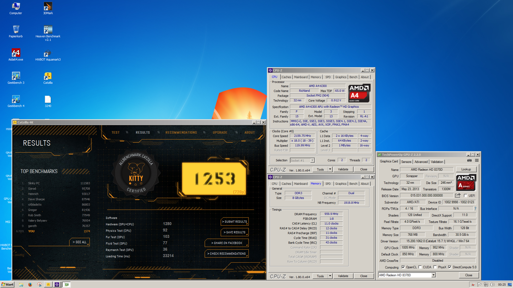Image resolution: width=513 pixels, height=288 pixels.
Task: Click SAVE RESULTS in Catzilla
Action: [235, 232]
